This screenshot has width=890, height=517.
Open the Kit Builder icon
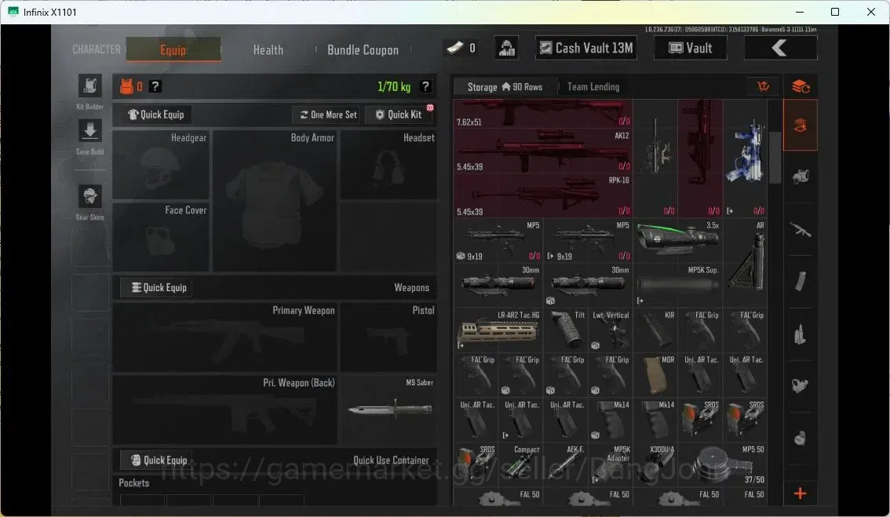tap(89, 86)
